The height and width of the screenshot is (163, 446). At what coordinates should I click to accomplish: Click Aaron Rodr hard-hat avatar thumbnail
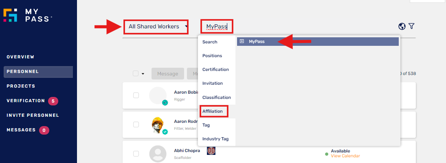coord(158,125)
